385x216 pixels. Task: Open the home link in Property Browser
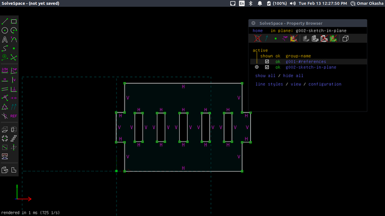[x=258, y=30]
